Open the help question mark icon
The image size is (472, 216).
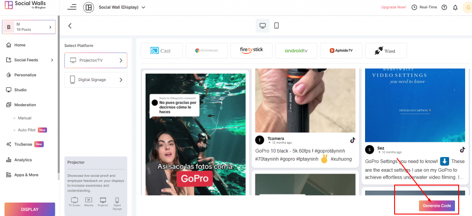pyautogui.click(x=444, y=7)
